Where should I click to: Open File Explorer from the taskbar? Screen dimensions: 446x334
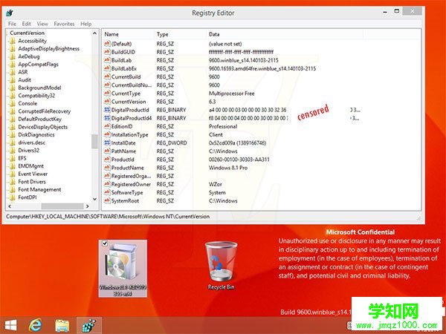(x=62, y=326)
